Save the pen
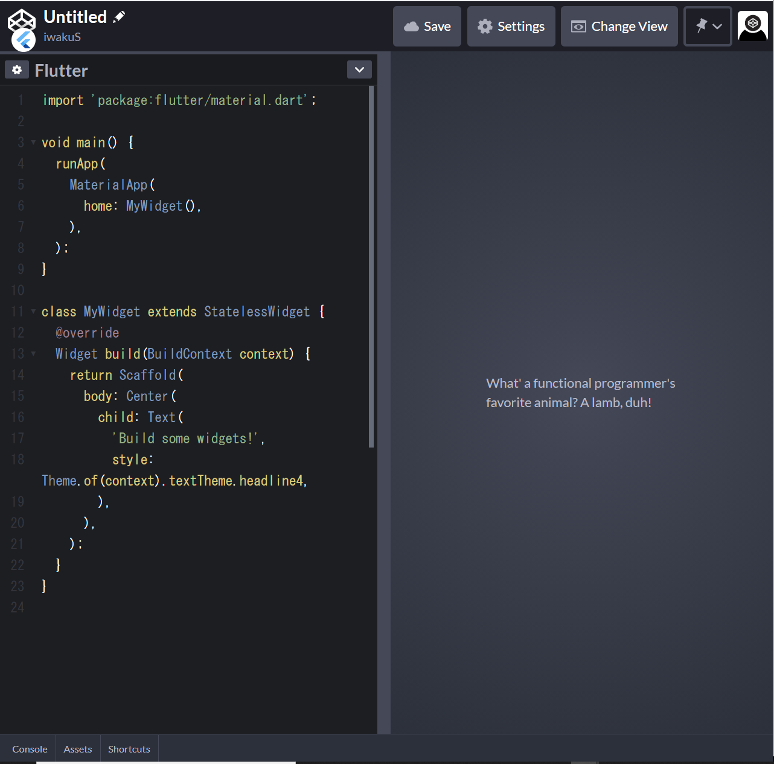Viewport: 774px width, 764px height. pos(427,27)
